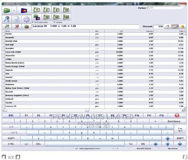Select the Red-Bull row
This screenshot has width=188, height=160.
coord(94,45)
